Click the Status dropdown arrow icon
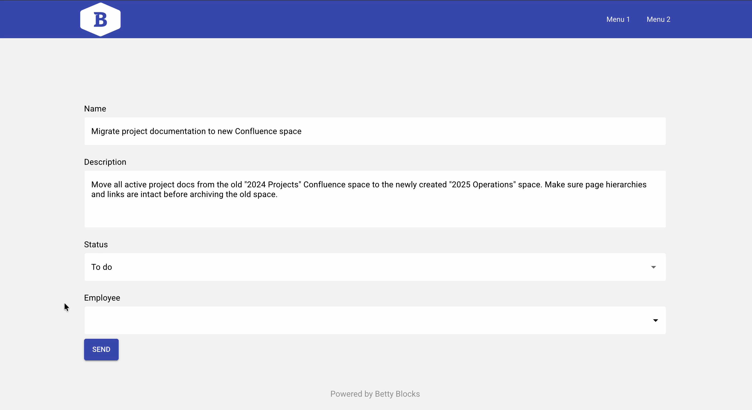752x410 pixels. pyautogui.click(x=653, y=267)
